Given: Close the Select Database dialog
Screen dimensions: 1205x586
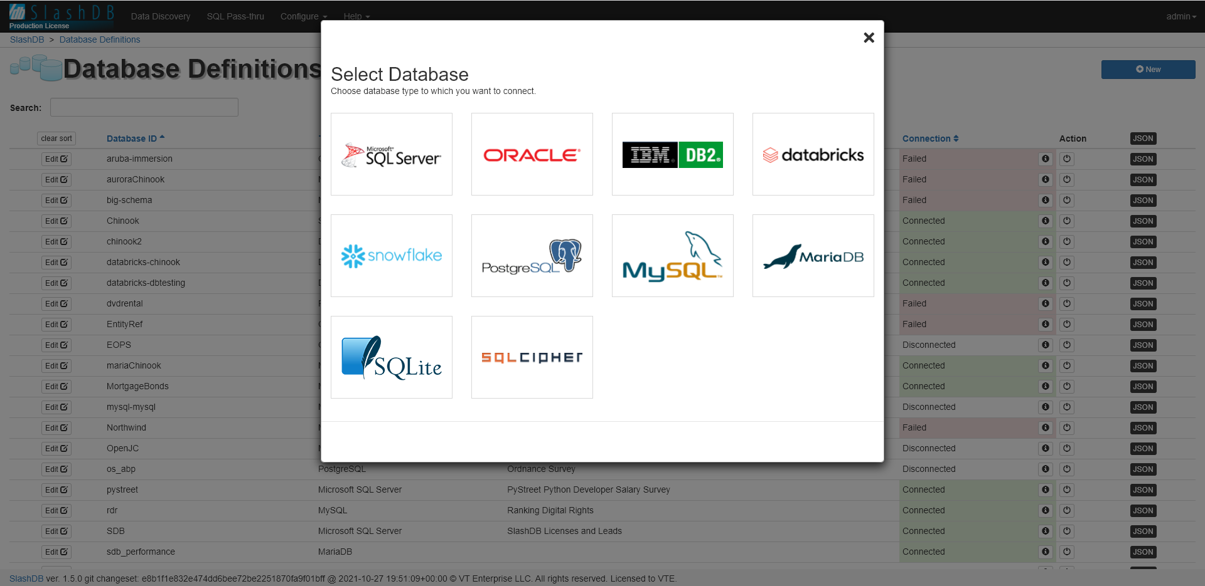Looking at the screenshot, I should [869, 38].
